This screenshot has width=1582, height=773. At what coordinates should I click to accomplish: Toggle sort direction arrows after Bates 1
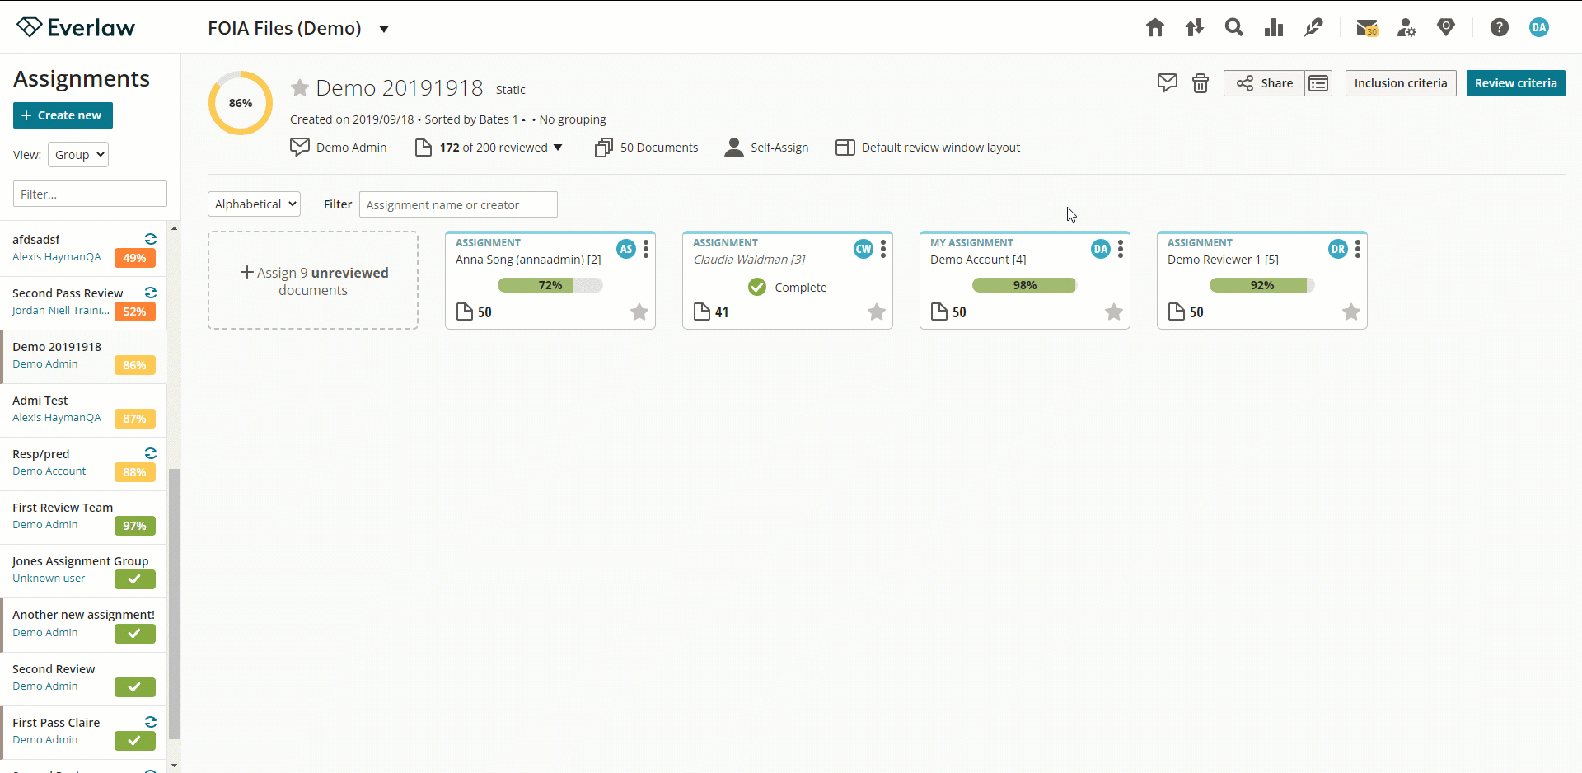tap(524, 119)
